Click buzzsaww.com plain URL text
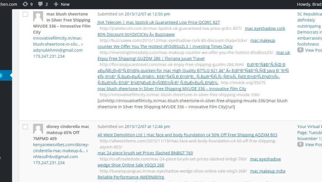This screenshot has width=322, height=182. (173, 40)
